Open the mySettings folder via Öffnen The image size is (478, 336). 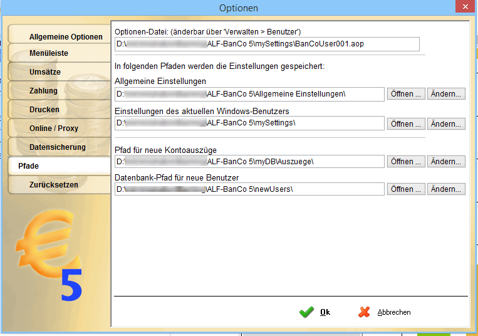click(406, 123)
